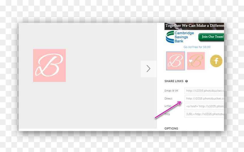
Task: Click the Direct label
Action: pyautogui.click(x=168, y=99)
